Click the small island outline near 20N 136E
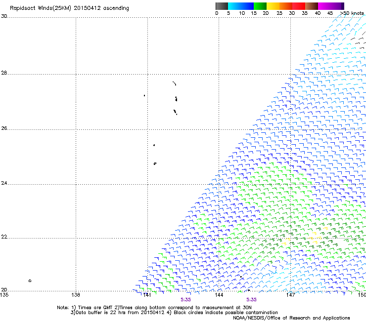Viewport: 366px width, 321px height. coord(30,281)
